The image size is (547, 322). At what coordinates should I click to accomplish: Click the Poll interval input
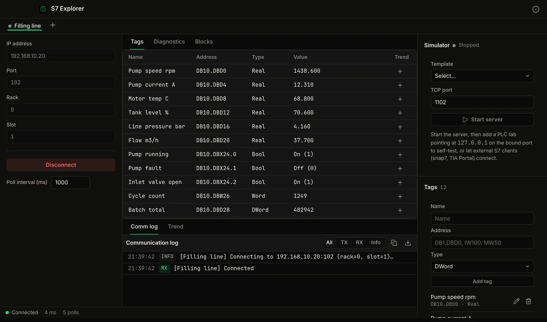(70, 183)
